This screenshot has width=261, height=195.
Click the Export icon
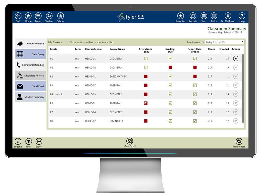click(x=39, y=141)
